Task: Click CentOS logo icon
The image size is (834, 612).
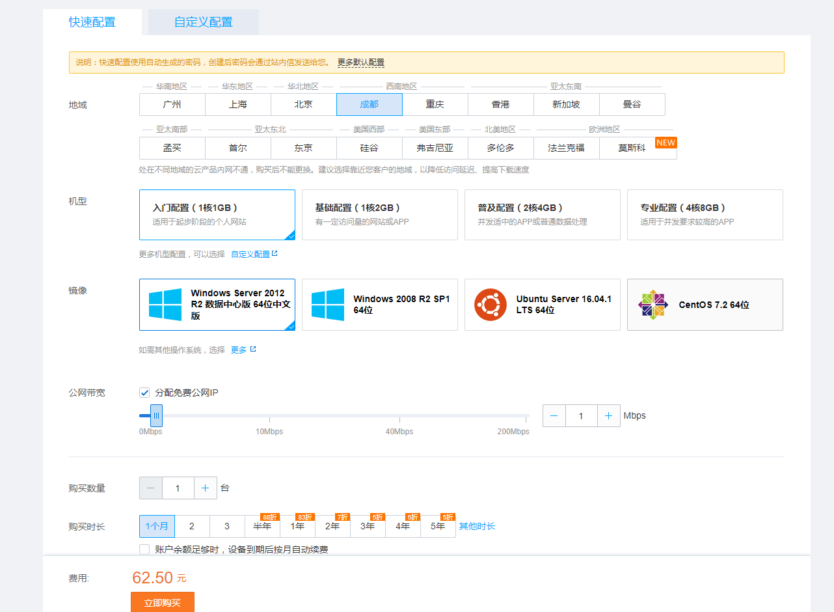Action: (x=653, y=305)
